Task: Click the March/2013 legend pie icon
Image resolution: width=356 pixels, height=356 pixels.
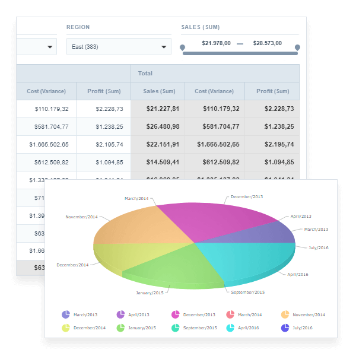Action: (x=66, y=315)
